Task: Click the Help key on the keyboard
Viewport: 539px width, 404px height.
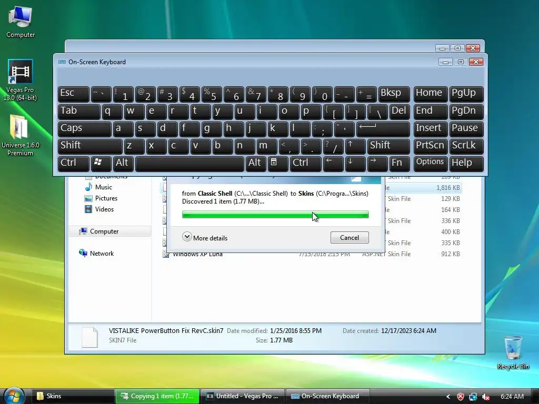Action: 466,163
